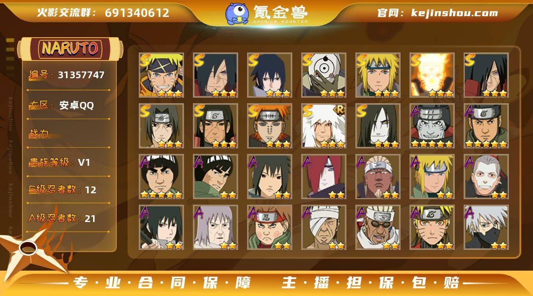The image size is (533, 296).
Task: Select white-haired Jiraiya portrait with R badge
Action: click(324, 126)
